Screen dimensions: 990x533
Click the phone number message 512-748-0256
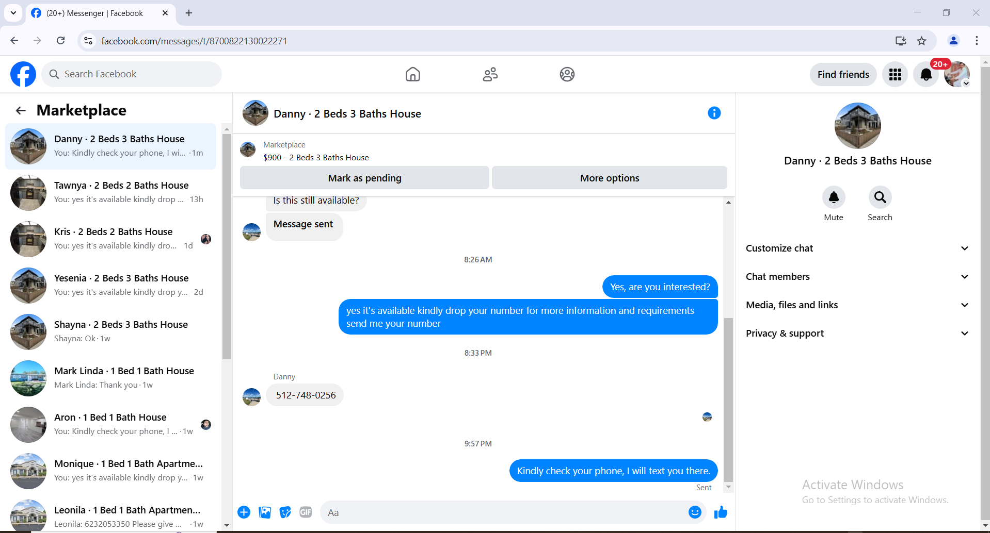click(306, 395)
